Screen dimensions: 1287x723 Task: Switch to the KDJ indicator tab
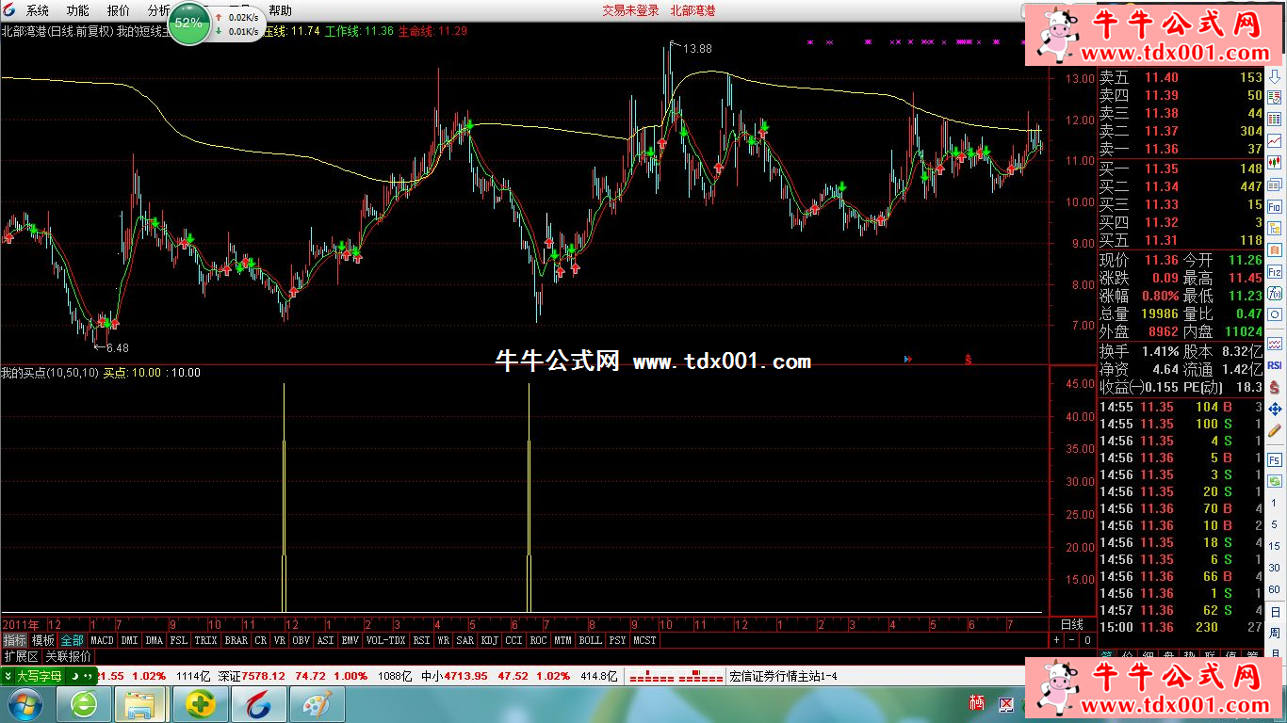coord(489,640)
